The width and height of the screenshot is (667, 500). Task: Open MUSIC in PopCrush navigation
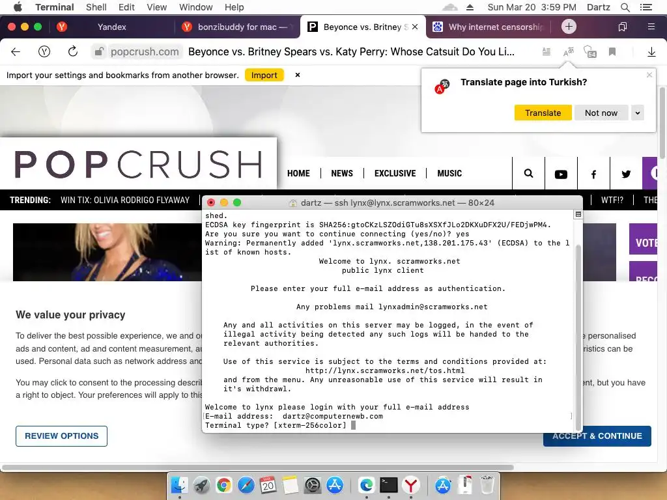(x=449, y=173)
